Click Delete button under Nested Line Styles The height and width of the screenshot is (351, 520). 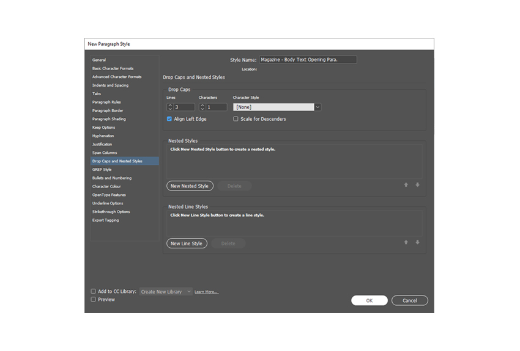pyautogui.click(x=228, y=244)
